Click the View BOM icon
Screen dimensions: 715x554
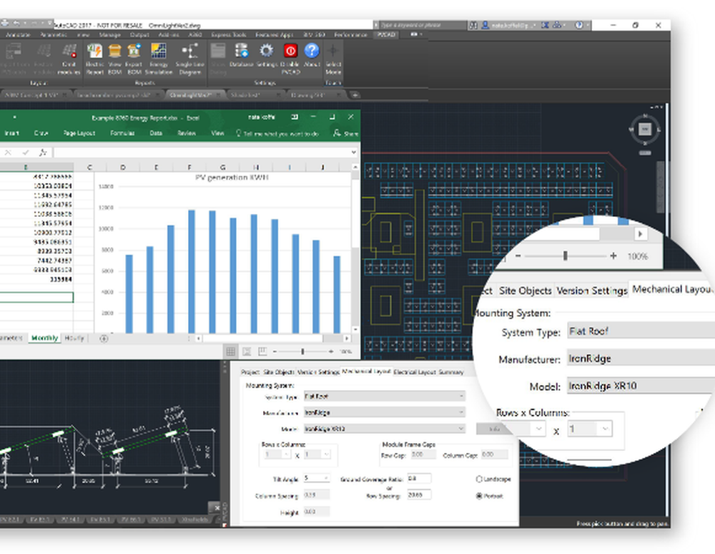[x=114, y=51]
